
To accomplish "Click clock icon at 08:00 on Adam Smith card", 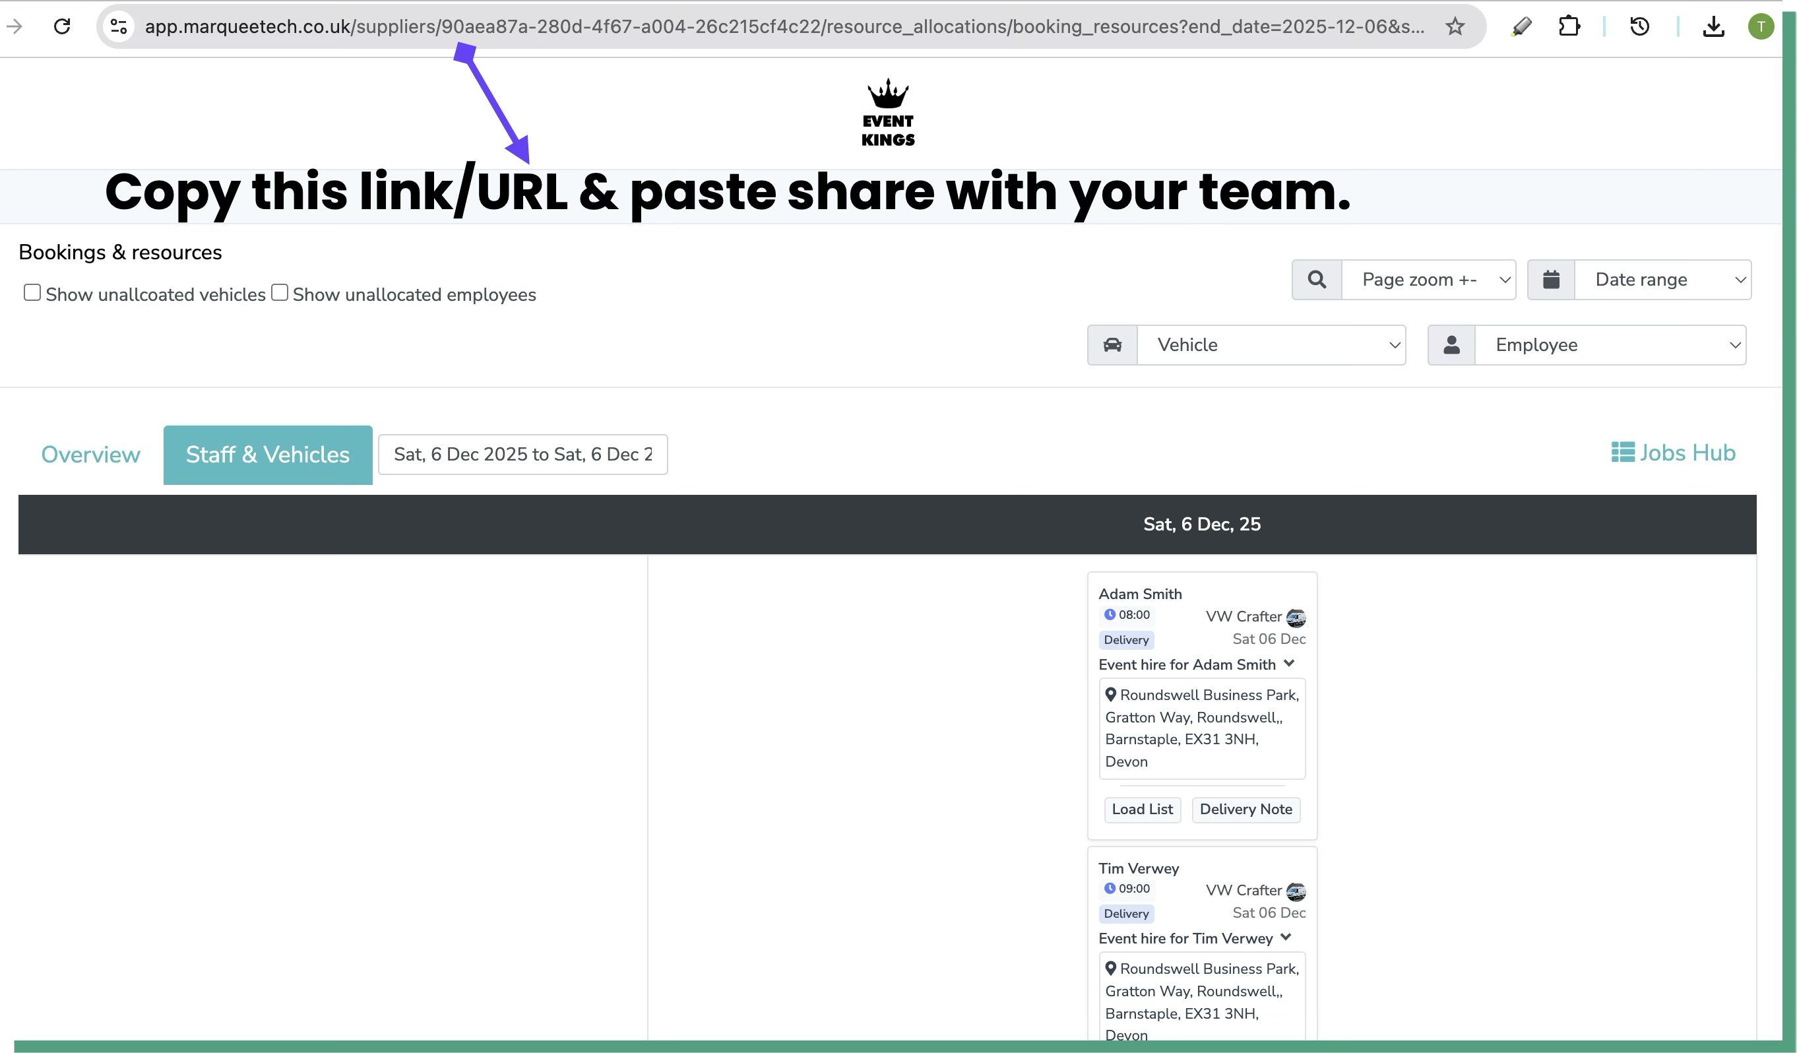I will [1110, 614].
